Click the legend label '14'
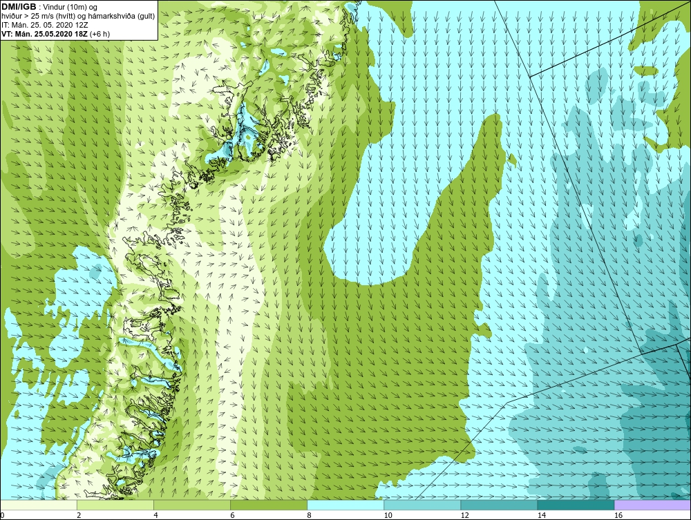 [x=542, y=515]
